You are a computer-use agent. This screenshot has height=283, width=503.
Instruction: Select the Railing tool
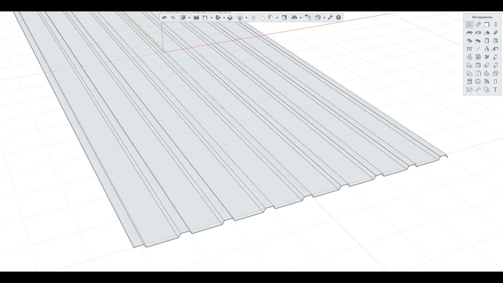coord(469,49)
